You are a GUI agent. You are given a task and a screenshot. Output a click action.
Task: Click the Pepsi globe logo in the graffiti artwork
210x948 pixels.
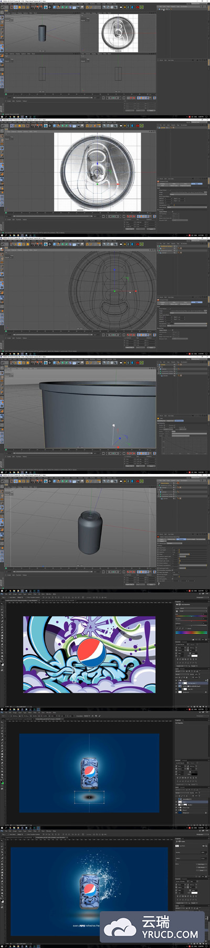[x=91, y=653]
